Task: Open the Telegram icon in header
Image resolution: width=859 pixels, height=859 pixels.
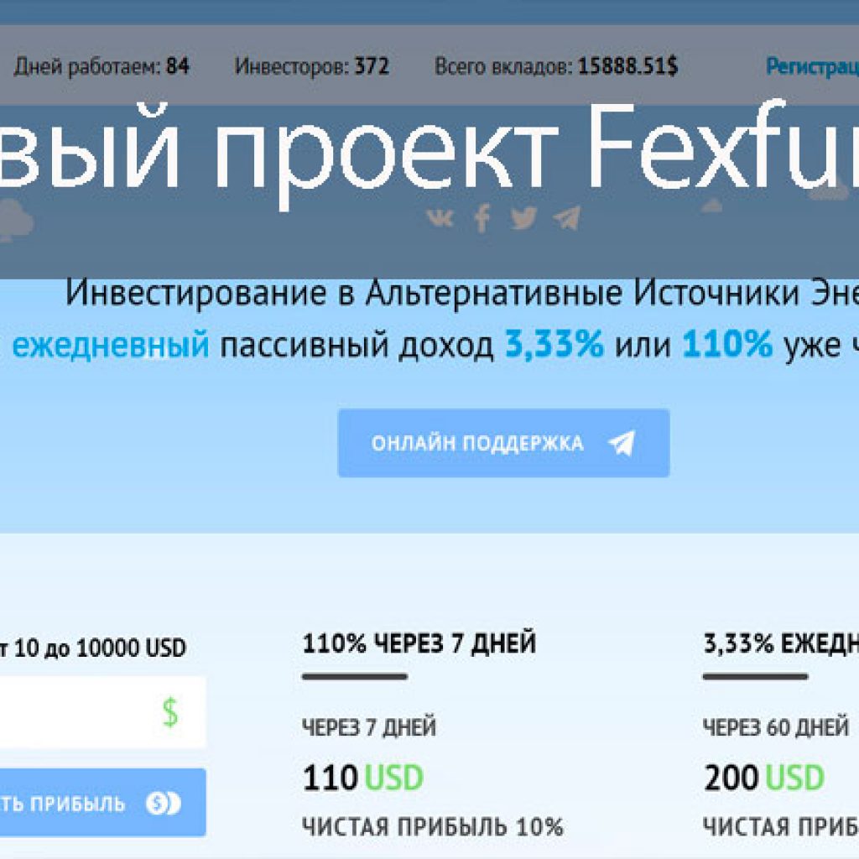Action: [566, 218]
